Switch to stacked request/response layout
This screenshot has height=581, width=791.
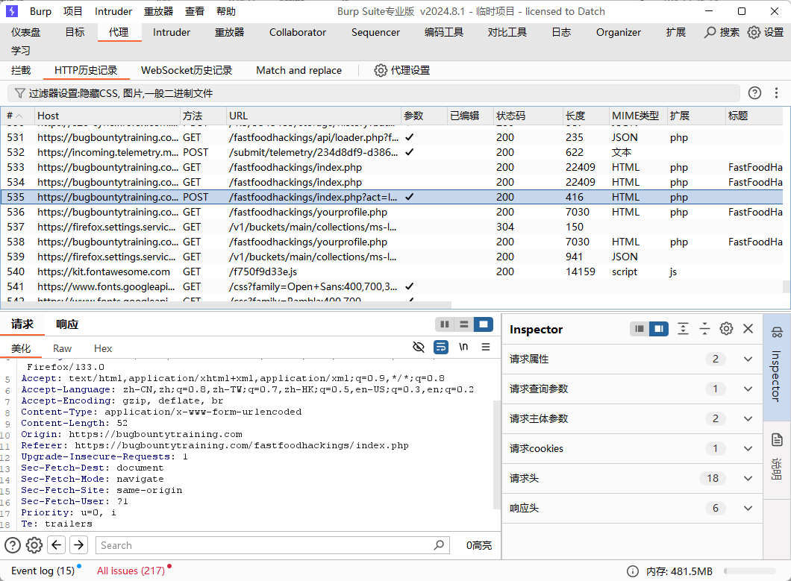click(464, 324)
